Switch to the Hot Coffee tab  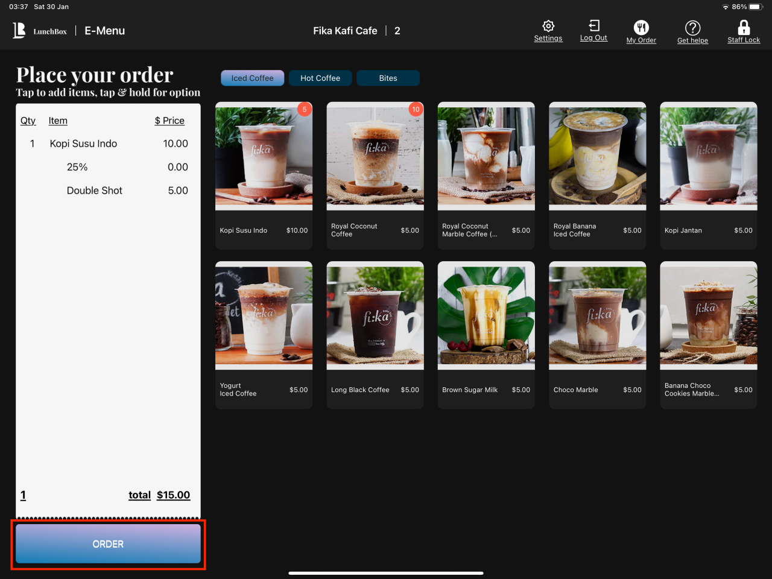(x=320, y=78)
